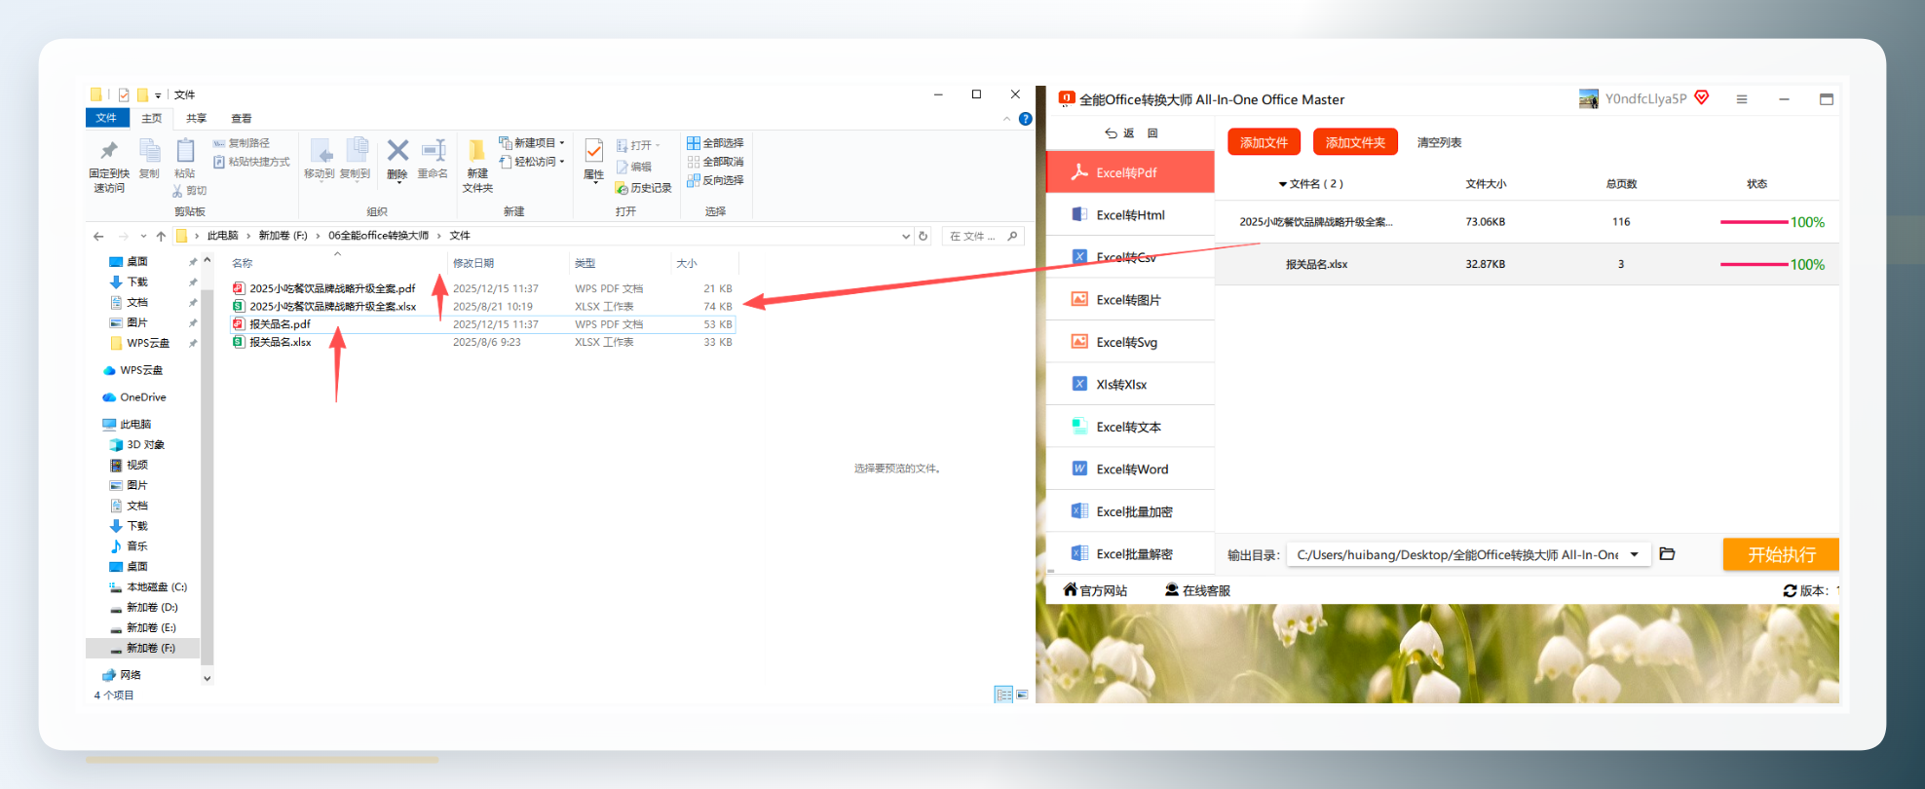This screenshot has width=1925, height=789.
Task: Switch to the 主页 ribbon tab
Action: [x=152, y=118]
